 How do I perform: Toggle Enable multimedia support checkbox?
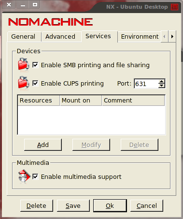(35, 176)
